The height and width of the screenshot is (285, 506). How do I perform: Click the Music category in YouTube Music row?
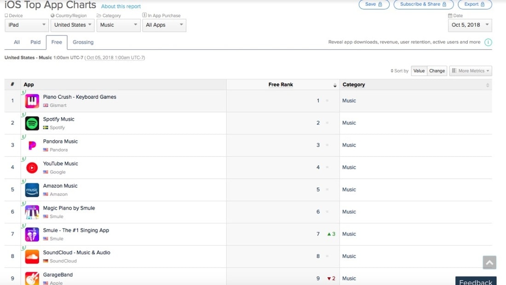click(x=349, y=167)
